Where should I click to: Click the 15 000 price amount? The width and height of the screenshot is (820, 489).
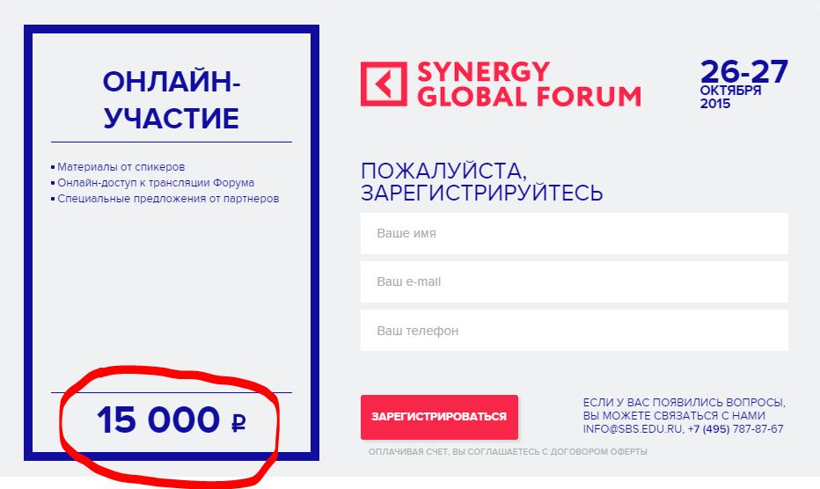[x=158, y=420]
